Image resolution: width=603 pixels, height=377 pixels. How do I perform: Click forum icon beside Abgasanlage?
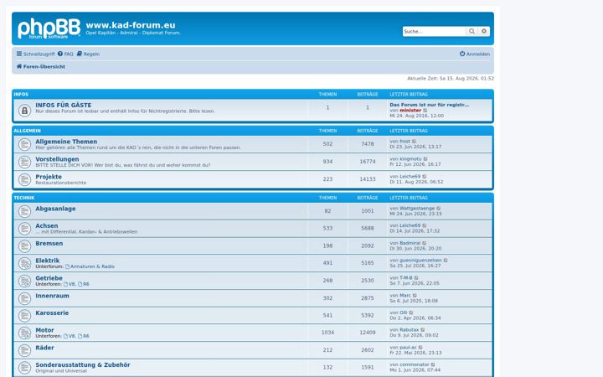(24, 212)
